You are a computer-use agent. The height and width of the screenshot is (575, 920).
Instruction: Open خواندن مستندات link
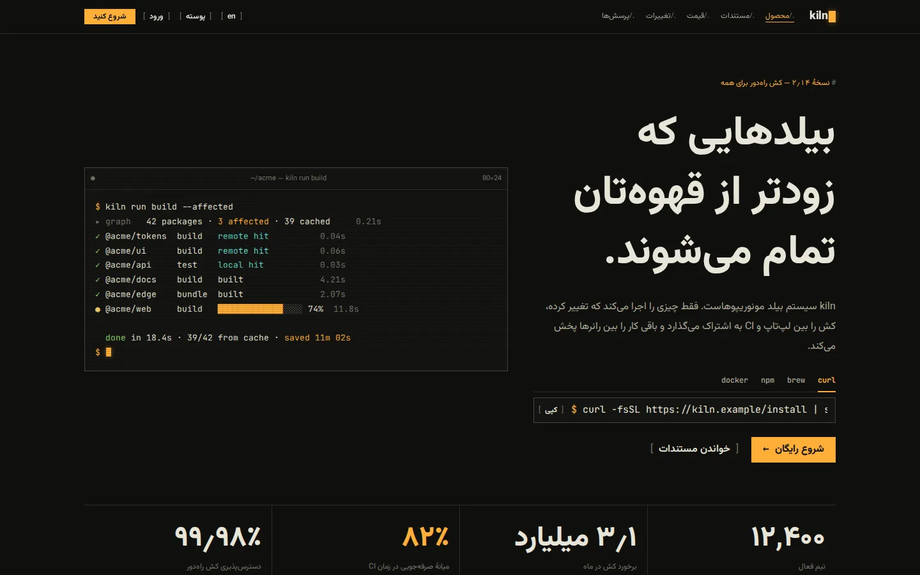tap(694, 449)
